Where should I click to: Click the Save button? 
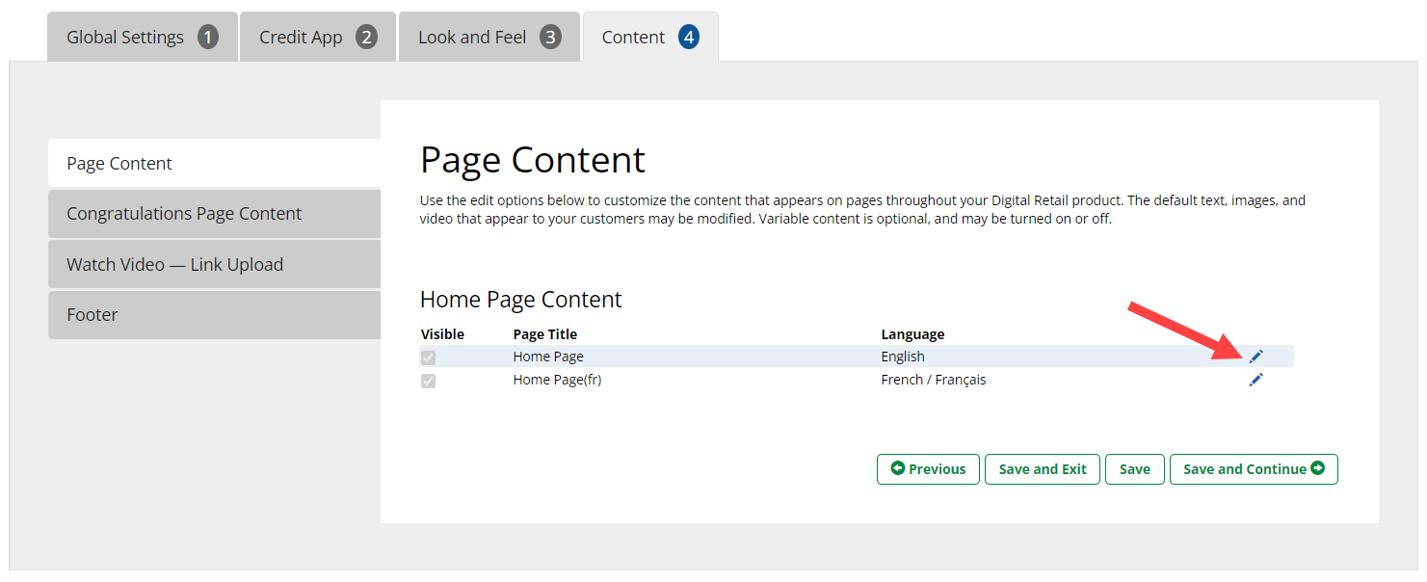pos(1134,469)
